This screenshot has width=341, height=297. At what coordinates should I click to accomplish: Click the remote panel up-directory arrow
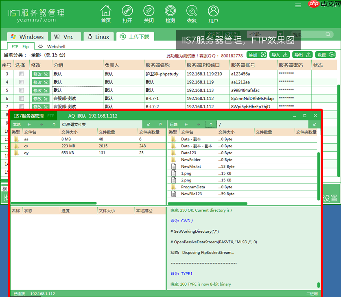(211, 124)
